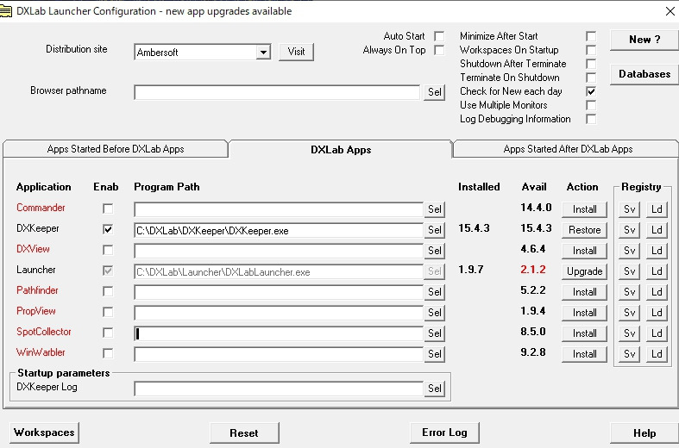Viewport: 679px width, 448px height.
Task: Enable Workspaces On Startup checkbox
Action: (591, 50)
